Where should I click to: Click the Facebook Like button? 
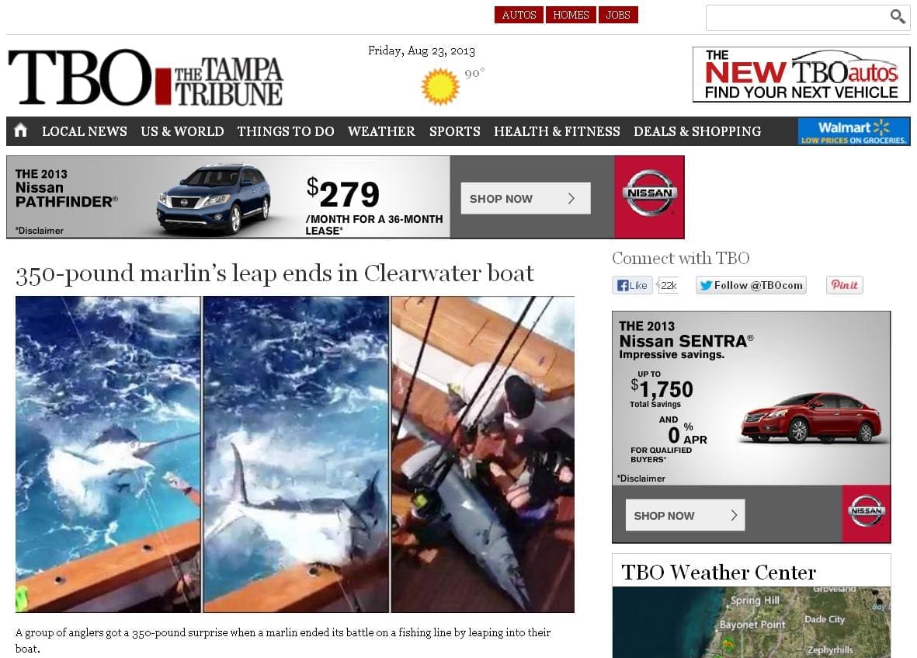coord(632,285)
